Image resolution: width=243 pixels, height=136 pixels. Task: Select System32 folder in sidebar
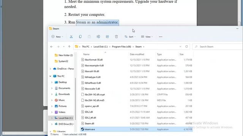click(62, 61)
